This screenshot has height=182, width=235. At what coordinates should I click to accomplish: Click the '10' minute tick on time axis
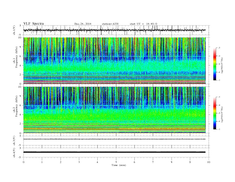(209, 162)
